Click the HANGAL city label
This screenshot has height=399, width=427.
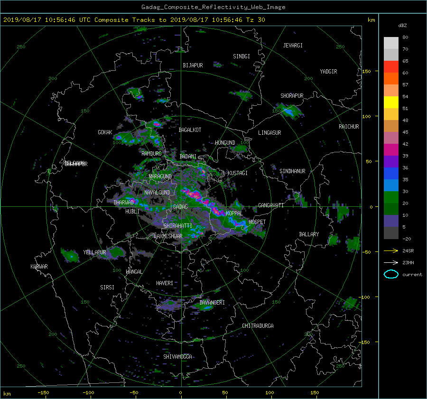pyautogui.click(x=134, y=272)
